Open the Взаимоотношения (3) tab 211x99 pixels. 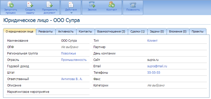pyautogui.click(x=111, y=32)
